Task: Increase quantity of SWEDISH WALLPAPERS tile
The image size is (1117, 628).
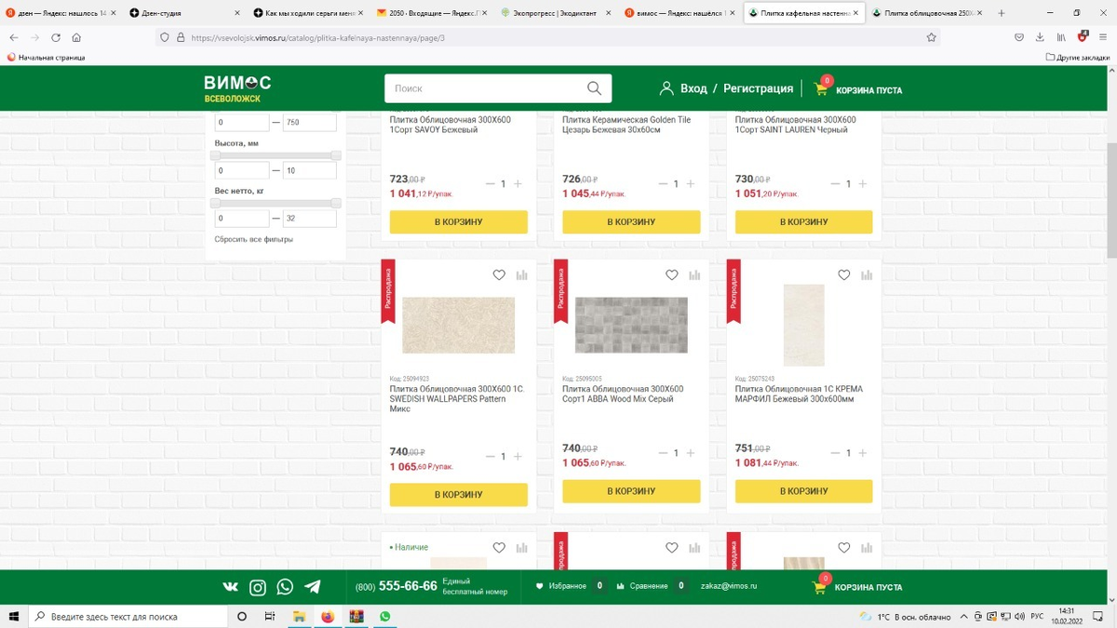Action: pyautogui.click(x=518, y=457)
